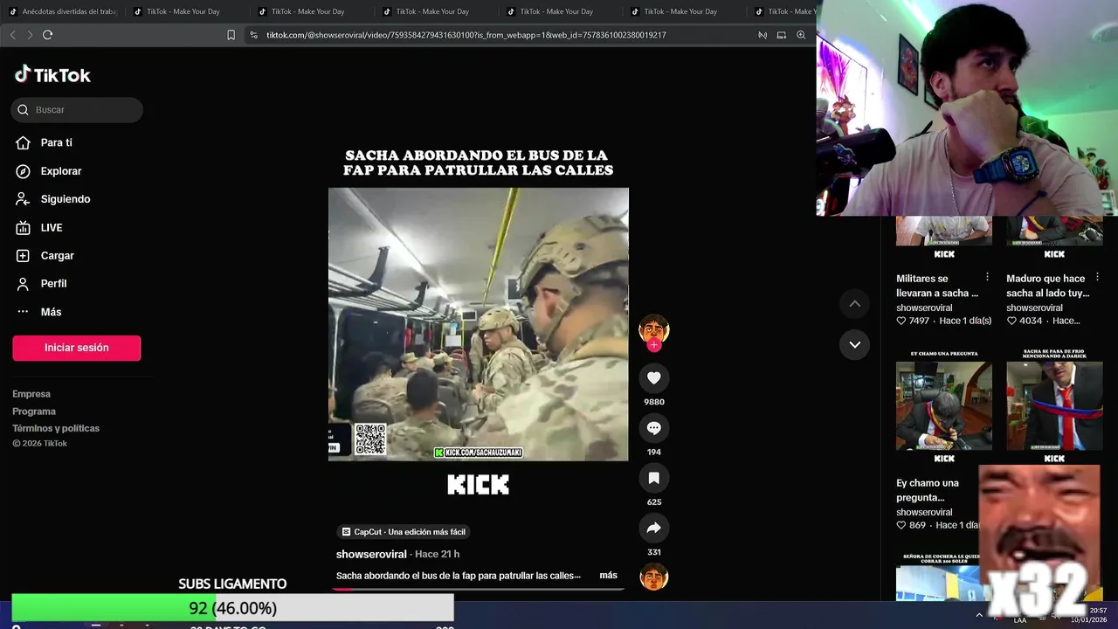Open the Programa footer link
1118x629 pixels.
click(34, 411)
